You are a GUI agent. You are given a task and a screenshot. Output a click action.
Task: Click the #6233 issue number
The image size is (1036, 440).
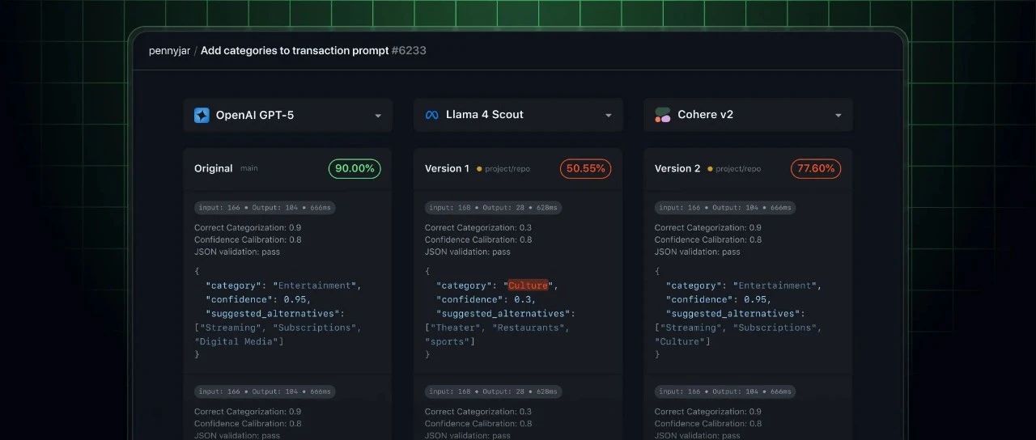point(409,51)
